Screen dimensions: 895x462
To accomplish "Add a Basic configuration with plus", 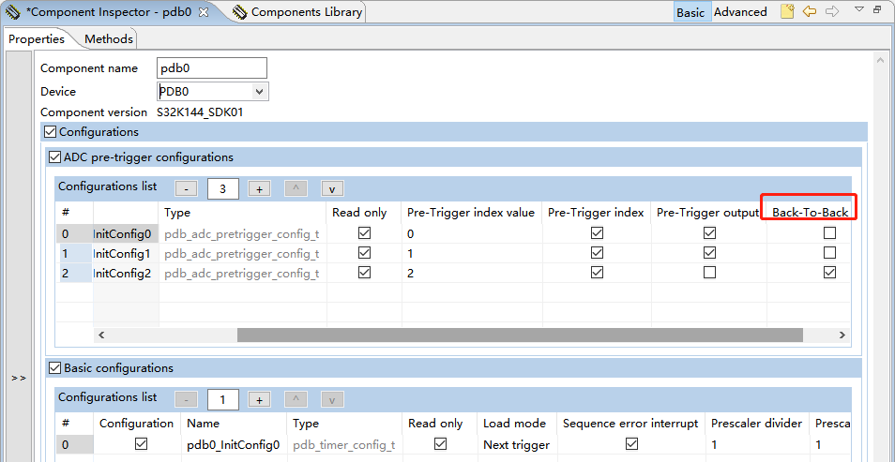I will pyautogui.click(x=259, y=400).
